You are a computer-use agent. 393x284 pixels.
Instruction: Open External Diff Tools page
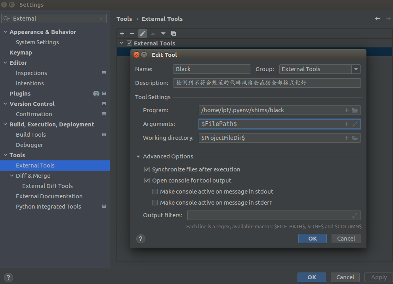coord(48,186)
